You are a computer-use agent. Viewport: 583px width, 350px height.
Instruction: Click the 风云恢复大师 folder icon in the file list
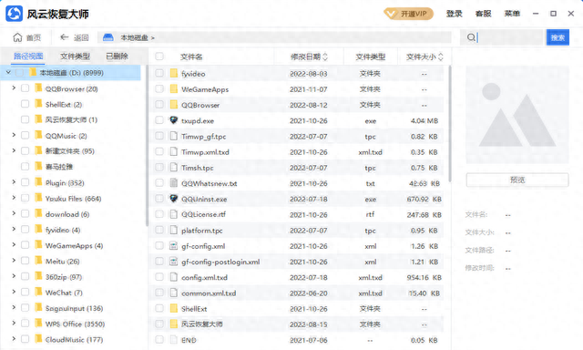point(174,324)
